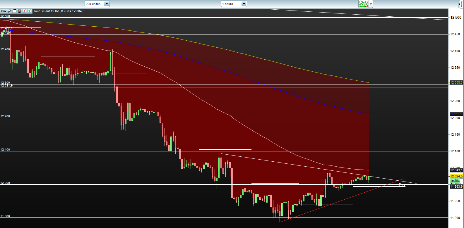Image resolution: width=464 pixels, height=228 pixels.
Task: Remove the price panel with the X icon
Action: pyautogui.click(x=20, y=11)
